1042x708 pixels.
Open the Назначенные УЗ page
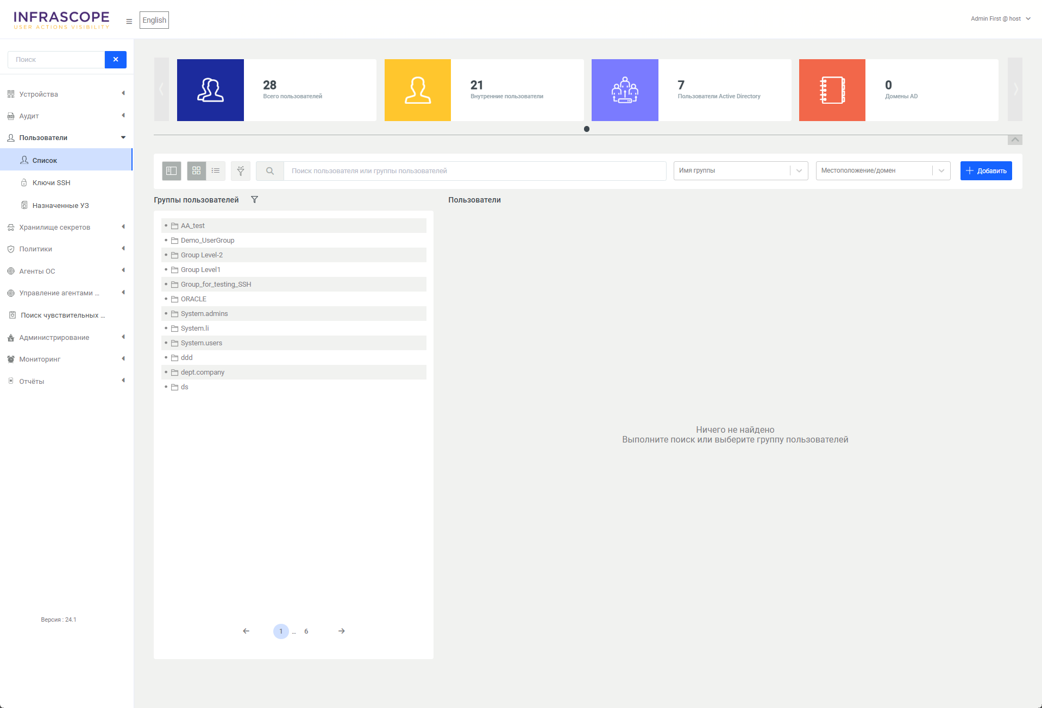pyautogui.click(x=66, y=205)
